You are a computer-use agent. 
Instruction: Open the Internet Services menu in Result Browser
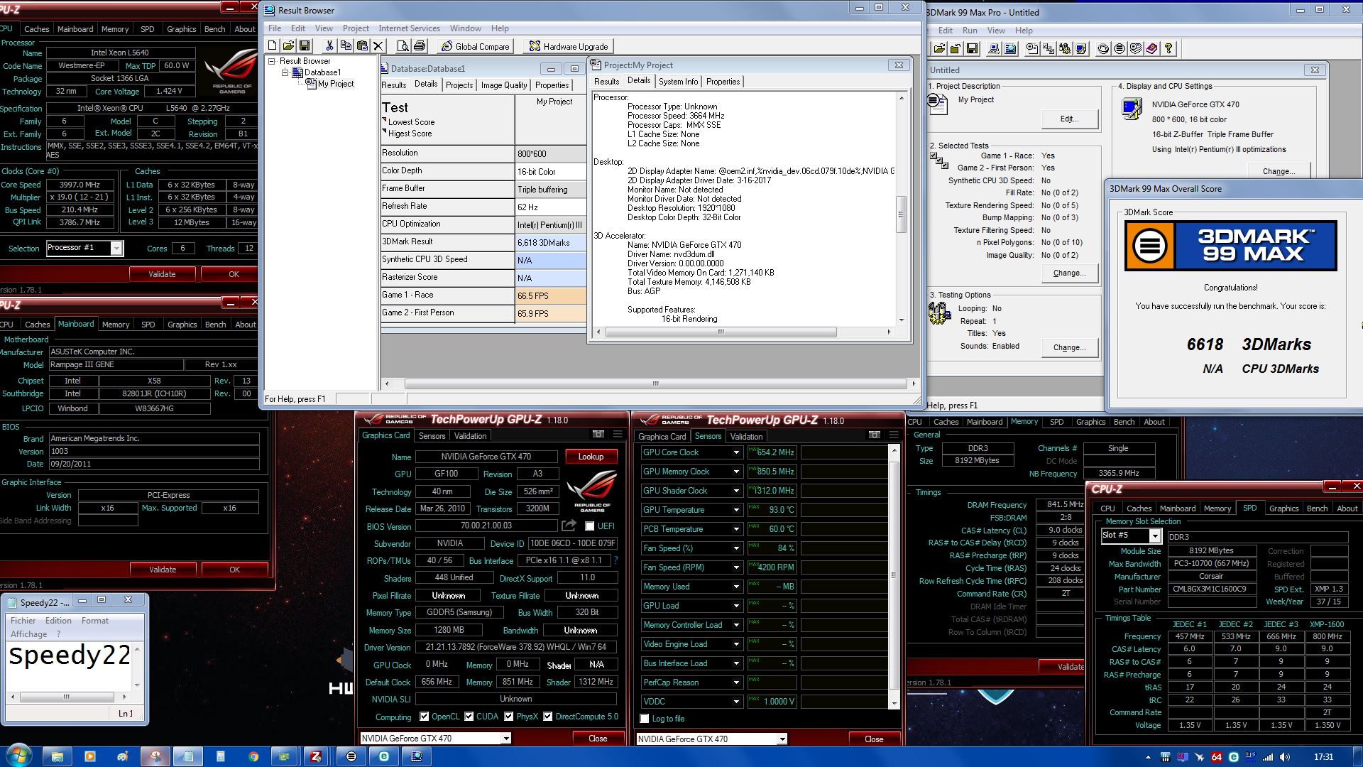[409, 28]
